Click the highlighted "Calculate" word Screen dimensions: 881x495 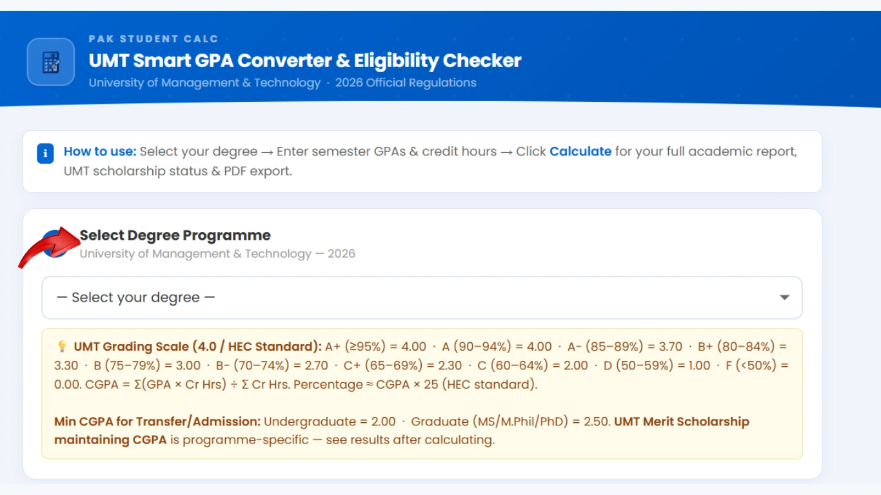[x=580, y=151]
